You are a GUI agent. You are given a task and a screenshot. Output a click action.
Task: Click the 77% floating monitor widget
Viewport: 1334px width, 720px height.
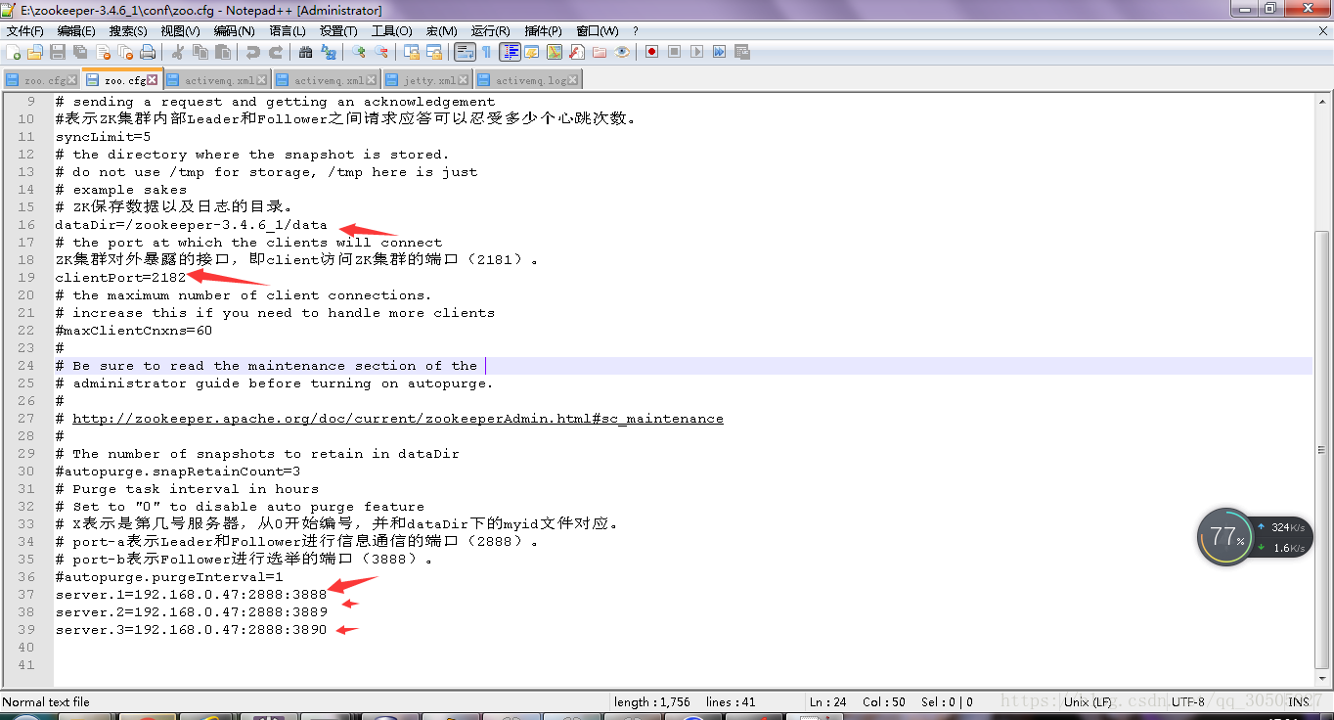coord(1225,537)
